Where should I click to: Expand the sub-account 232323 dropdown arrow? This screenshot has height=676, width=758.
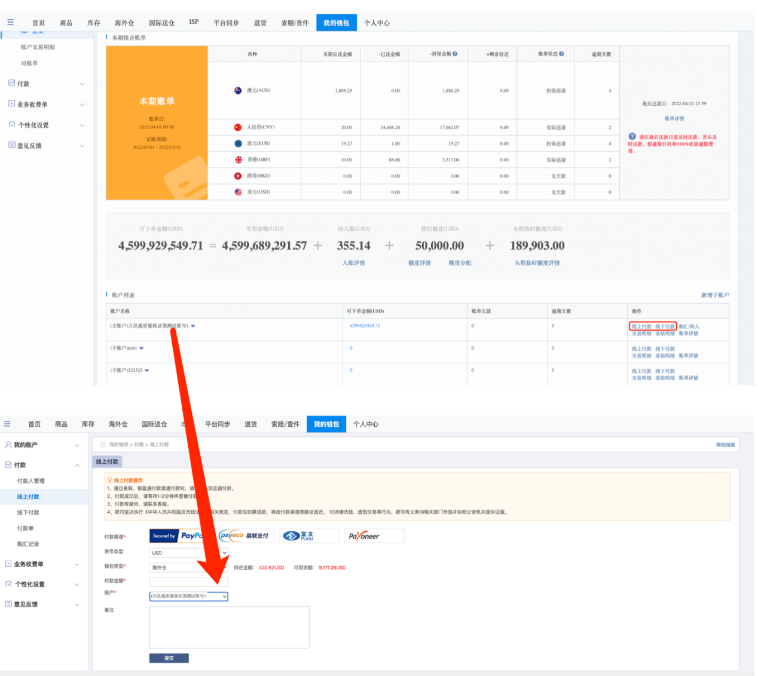pos(147,371)
